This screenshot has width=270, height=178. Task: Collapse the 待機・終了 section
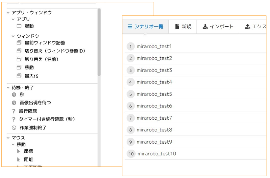(8, 88)
